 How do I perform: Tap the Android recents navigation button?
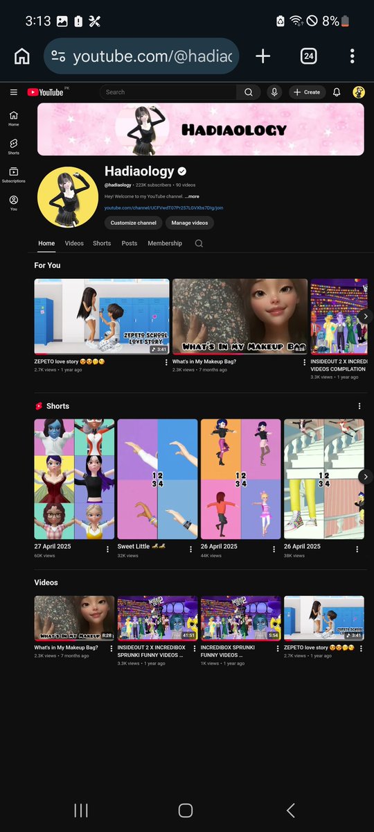point(81,810)
